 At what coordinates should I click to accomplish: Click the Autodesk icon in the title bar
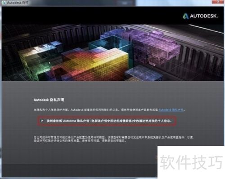[x=3, y=3]
